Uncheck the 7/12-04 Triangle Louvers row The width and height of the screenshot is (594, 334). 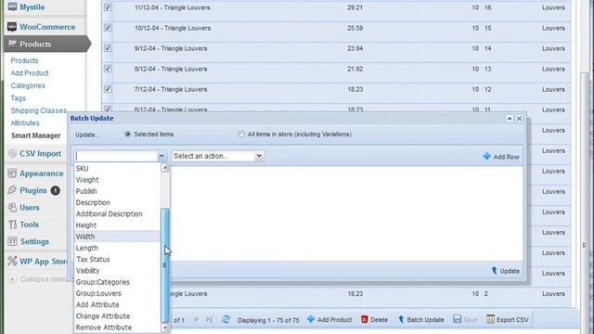108,89
